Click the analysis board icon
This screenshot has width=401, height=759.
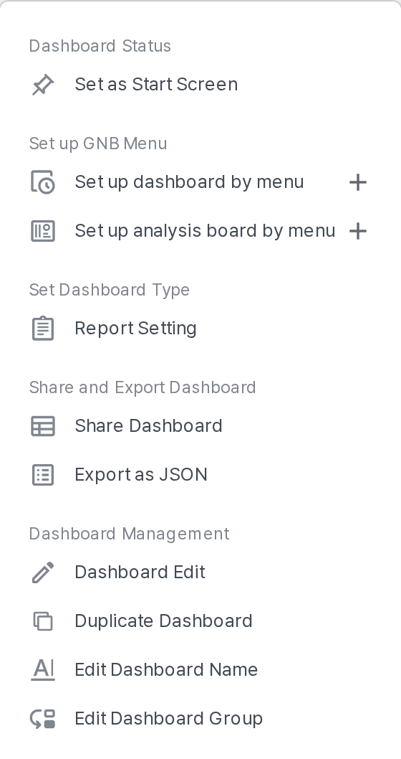point(43,231)
